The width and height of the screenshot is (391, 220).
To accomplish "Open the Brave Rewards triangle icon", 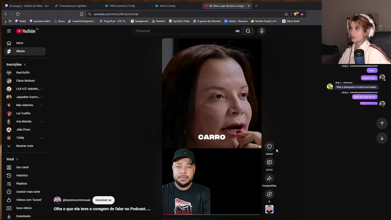I will point(302,14).
